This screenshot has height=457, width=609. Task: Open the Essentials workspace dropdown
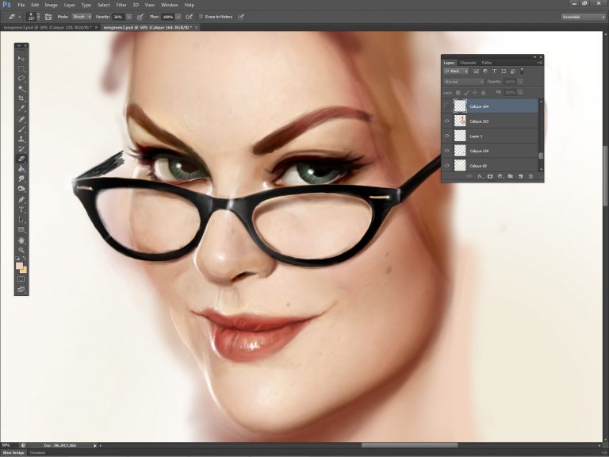pos(583,17)
